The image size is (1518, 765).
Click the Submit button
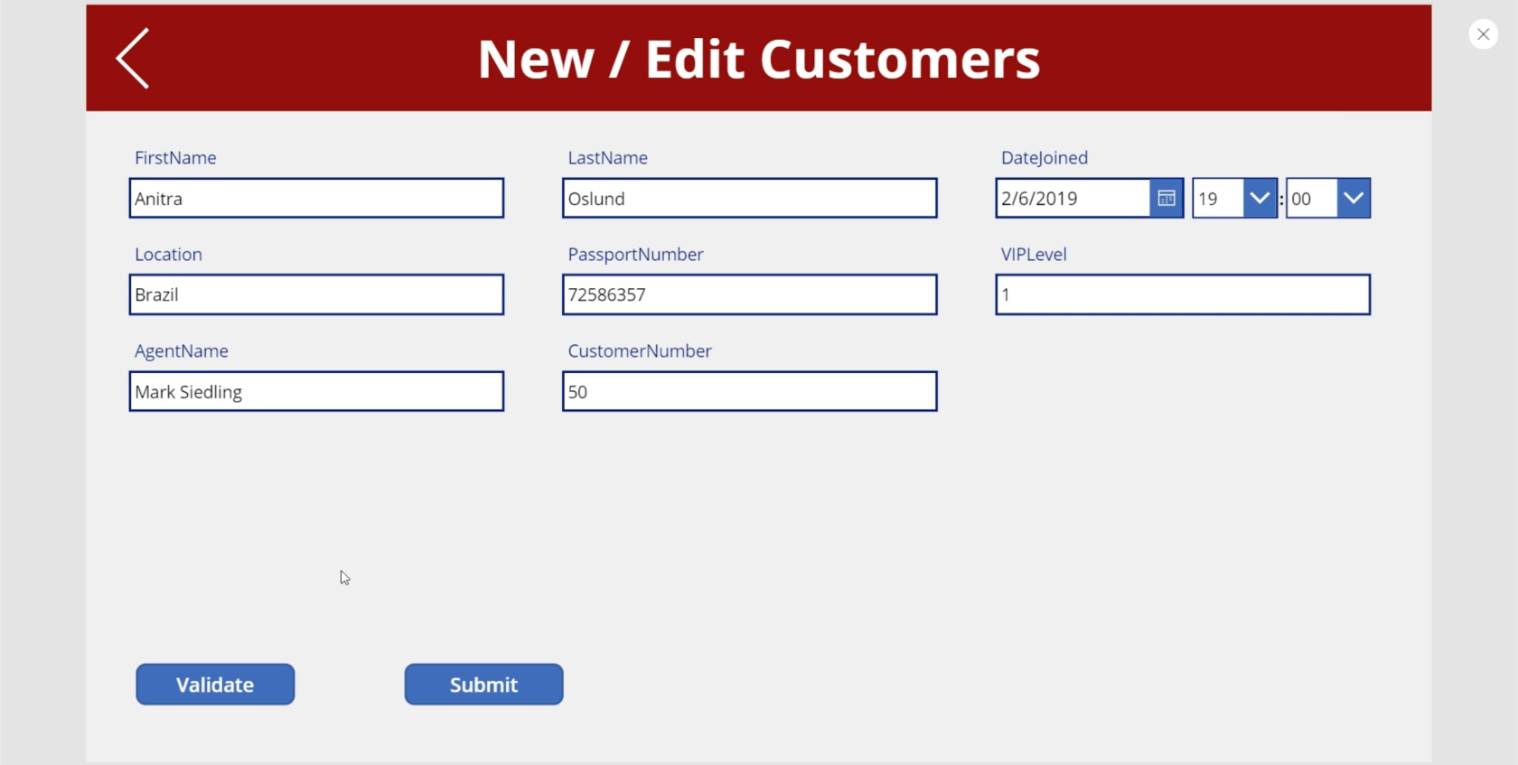(x=483, y=685)
